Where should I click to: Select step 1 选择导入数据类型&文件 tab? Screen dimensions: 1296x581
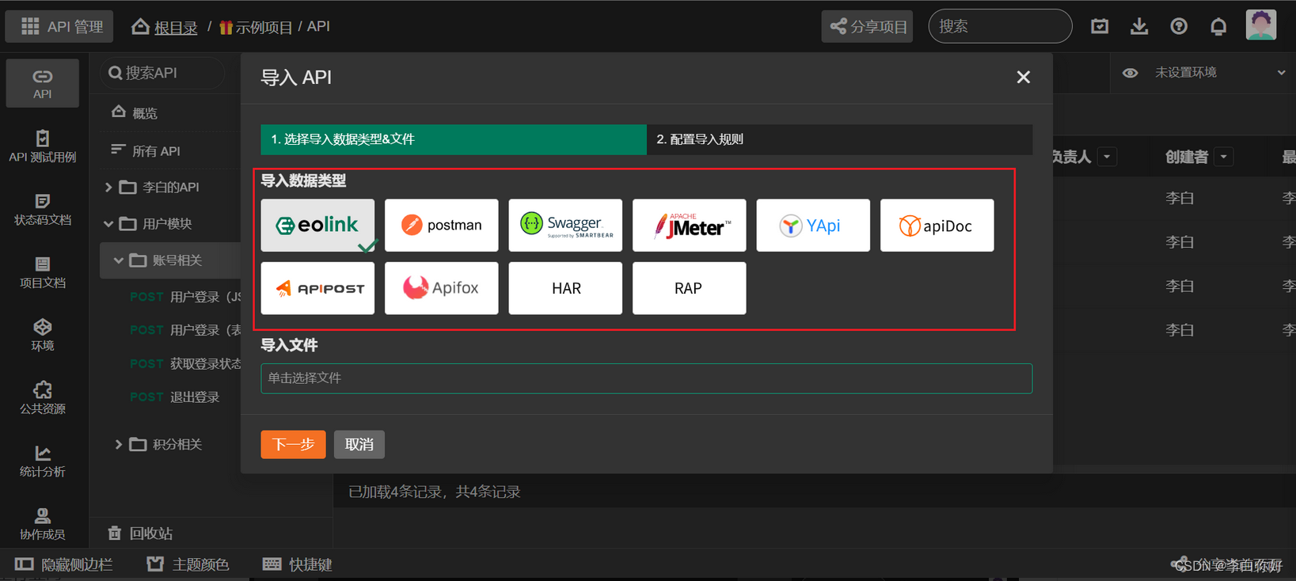(454, 139)
